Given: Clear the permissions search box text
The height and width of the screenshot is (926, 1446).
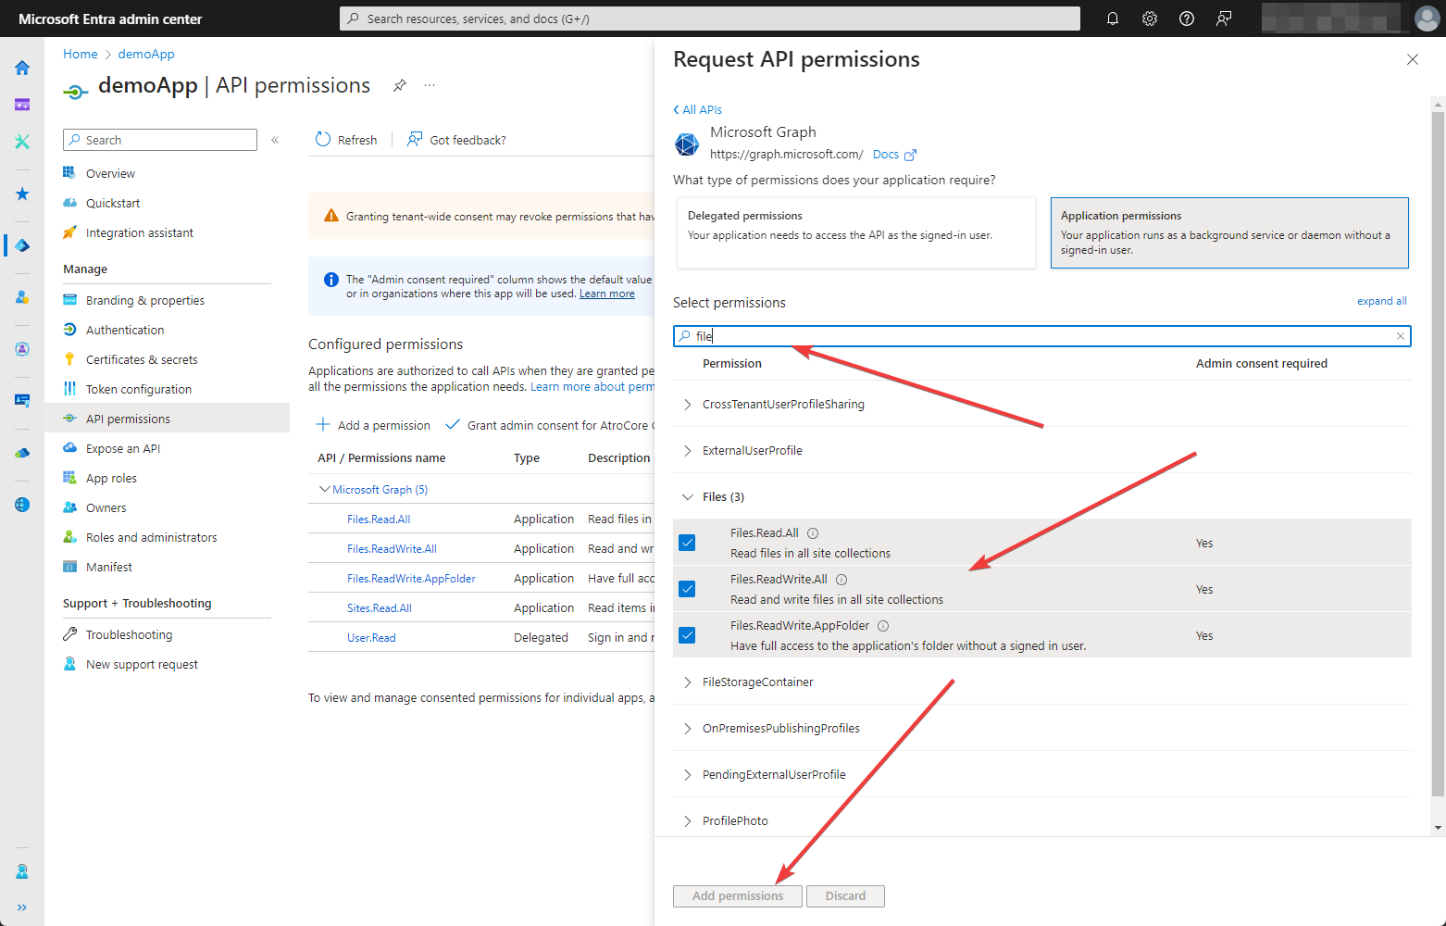Looking at the screenshot, I should (x=1400, y=336).
